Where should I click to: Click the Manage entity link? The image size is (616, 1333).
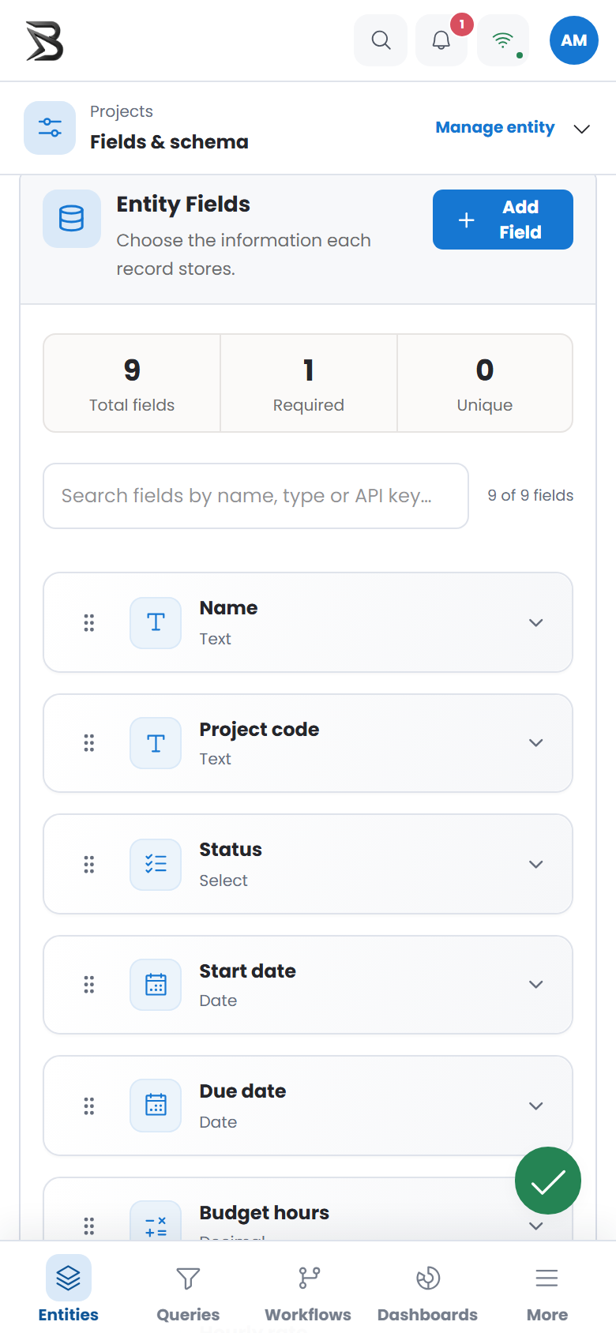tap(495, 127)
